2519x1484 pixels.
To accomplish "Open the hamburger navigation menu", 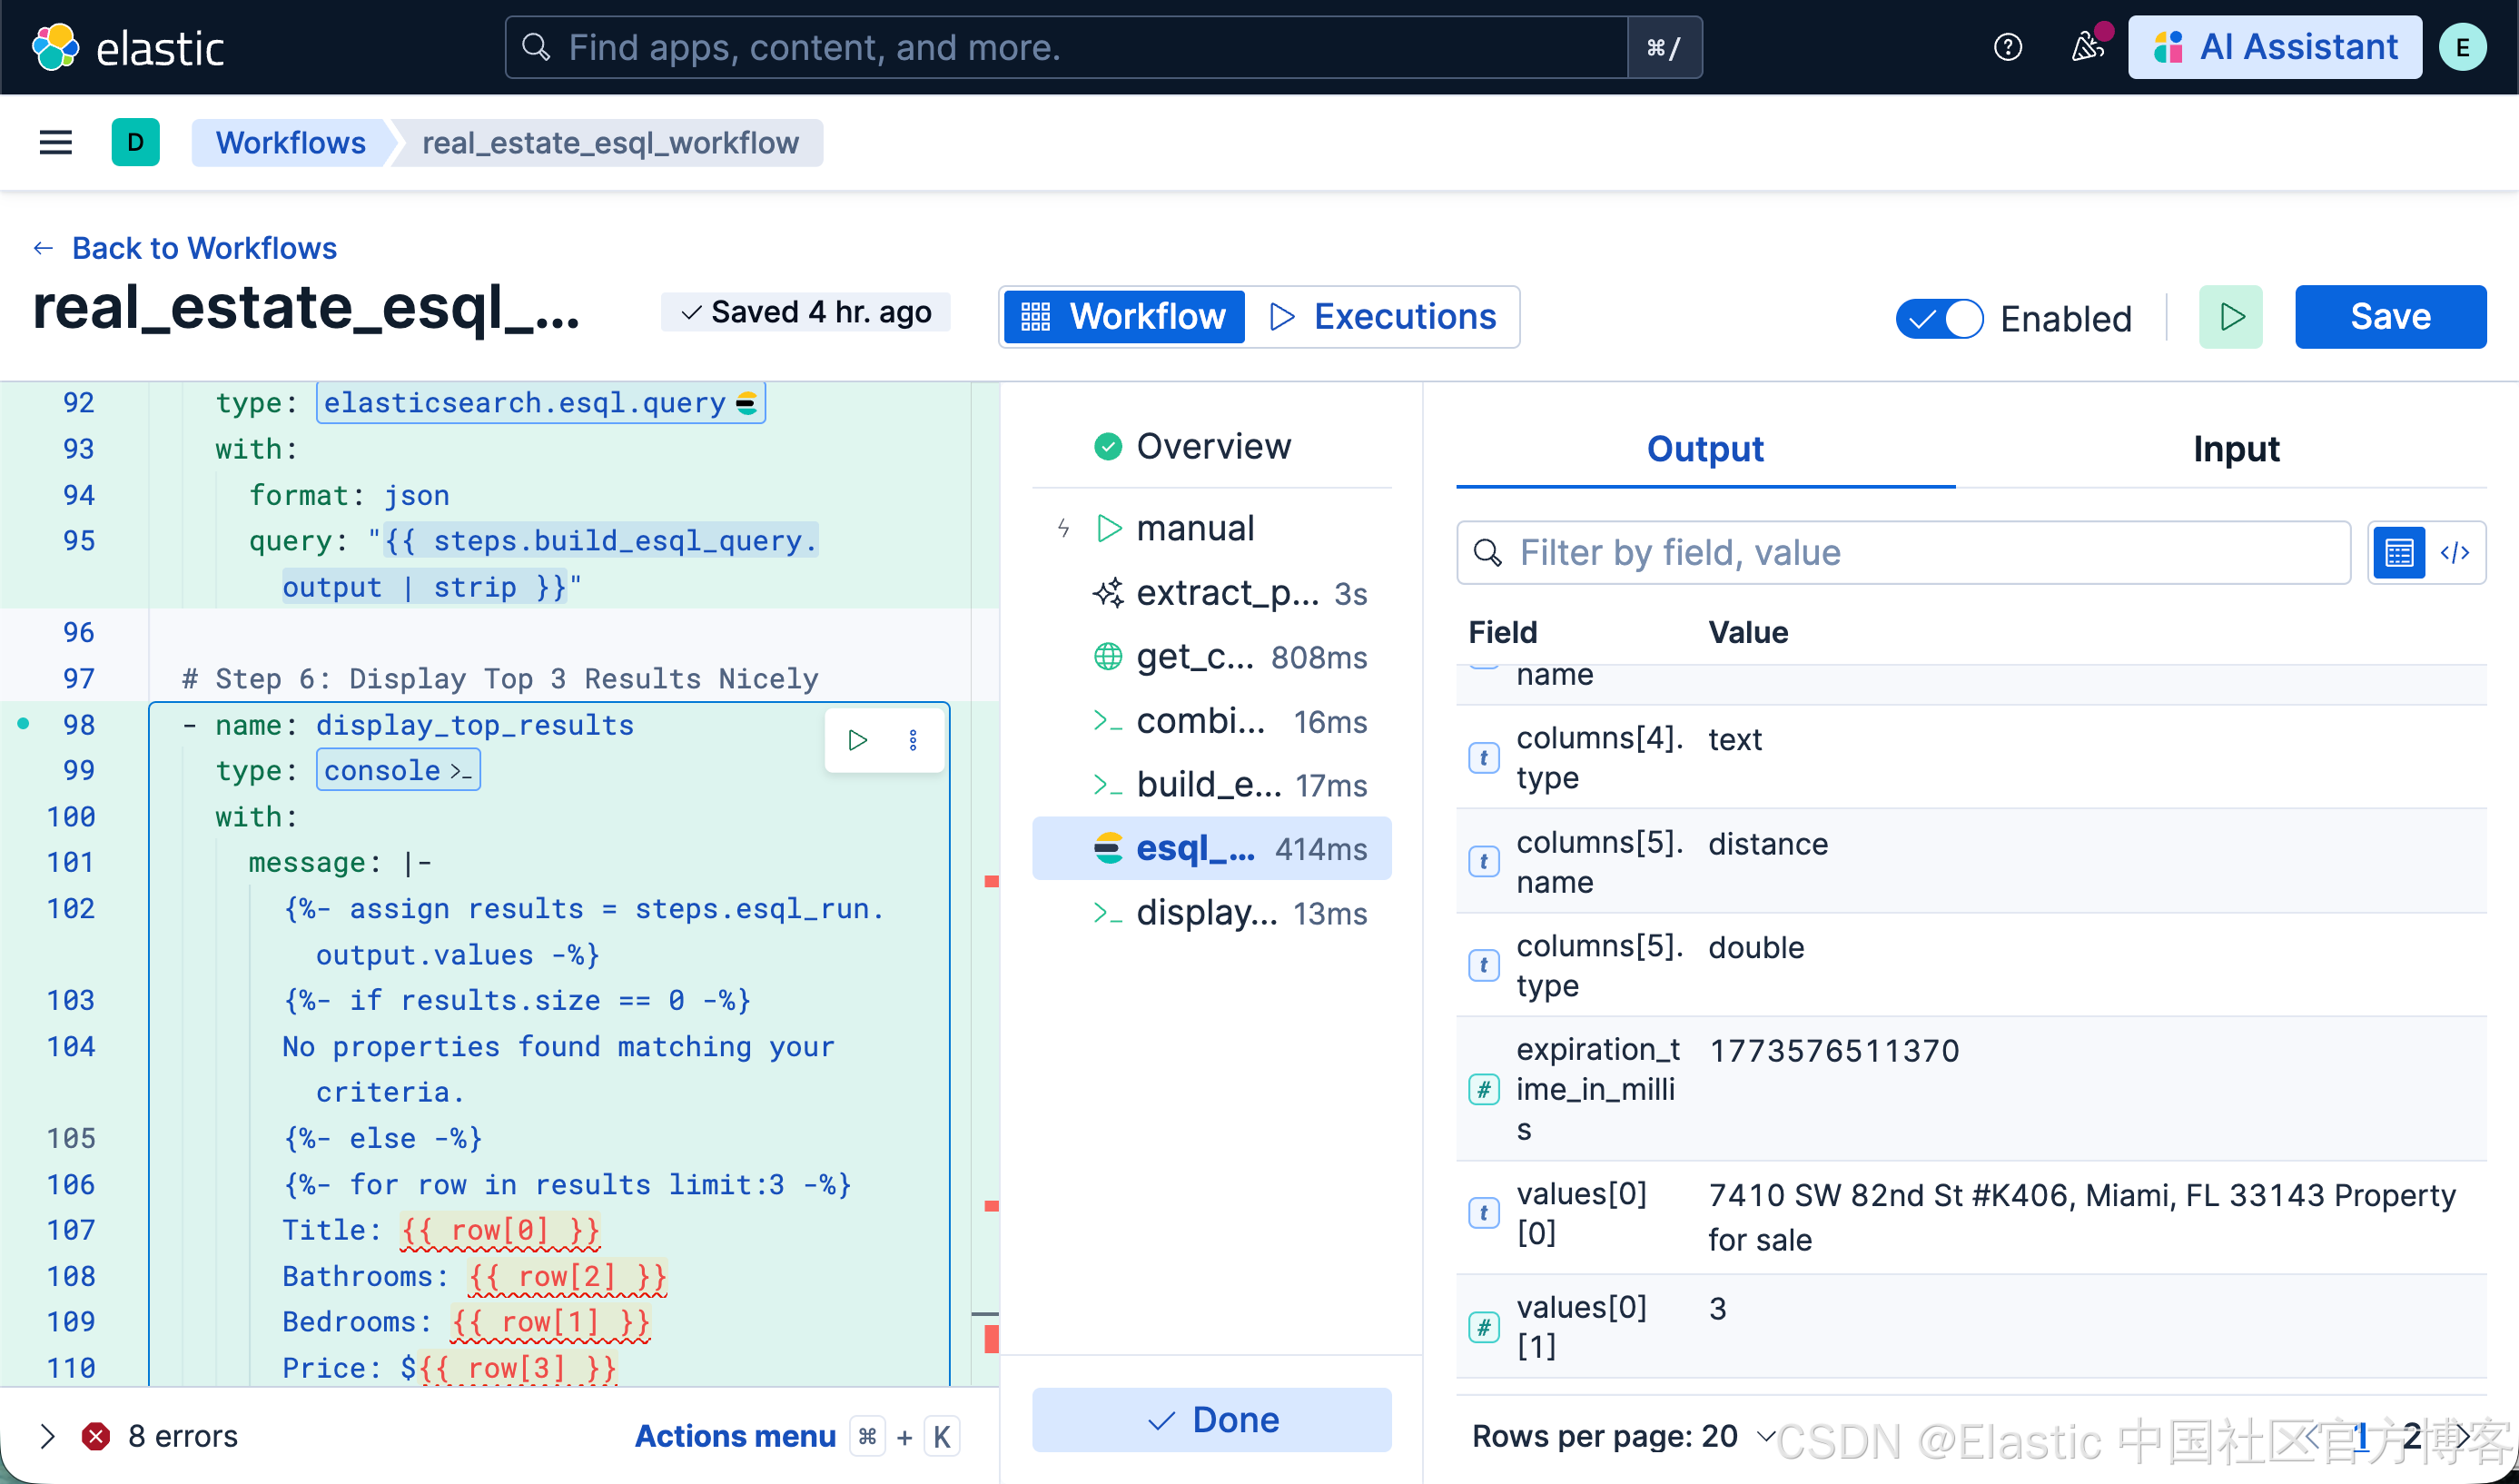I will [55, 143].
